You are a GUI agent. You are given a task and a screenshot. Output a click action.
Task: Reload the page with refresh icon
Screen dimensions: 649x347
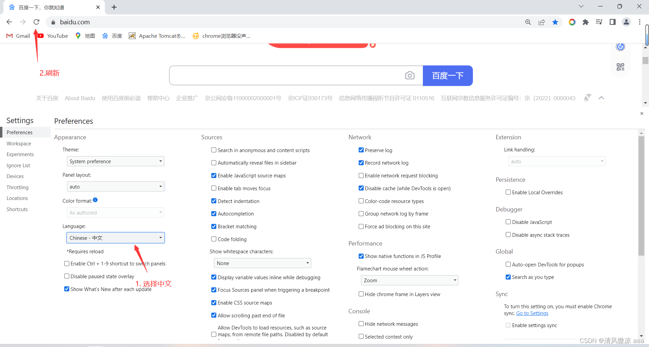[37, 22]
